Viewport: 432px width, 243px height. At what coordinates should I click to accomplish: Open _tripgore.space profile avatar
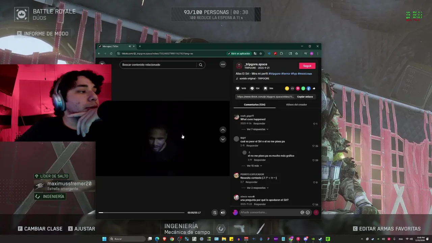(239, 66)
